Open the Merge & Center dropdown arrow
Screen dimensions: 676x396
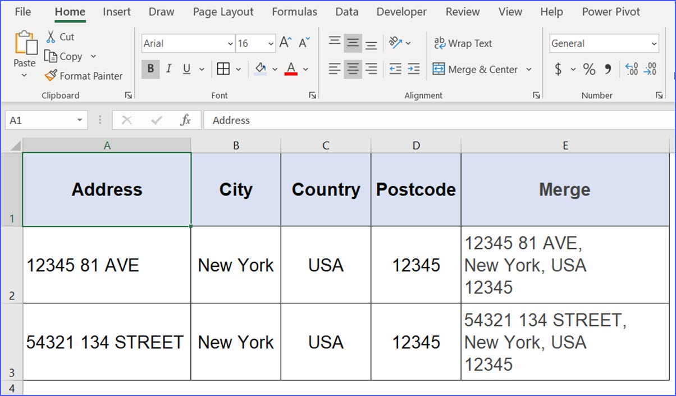528,69
